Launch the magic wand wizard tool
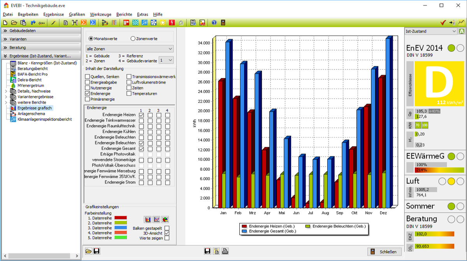 pos(54,23)
